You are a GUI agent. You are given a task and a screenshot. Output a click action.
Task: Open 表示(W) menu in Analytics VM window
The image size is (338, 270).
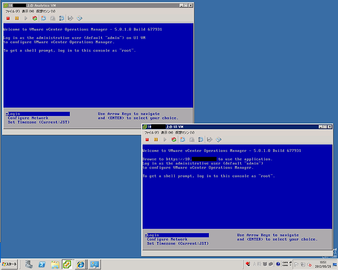(x=28, y=11)
